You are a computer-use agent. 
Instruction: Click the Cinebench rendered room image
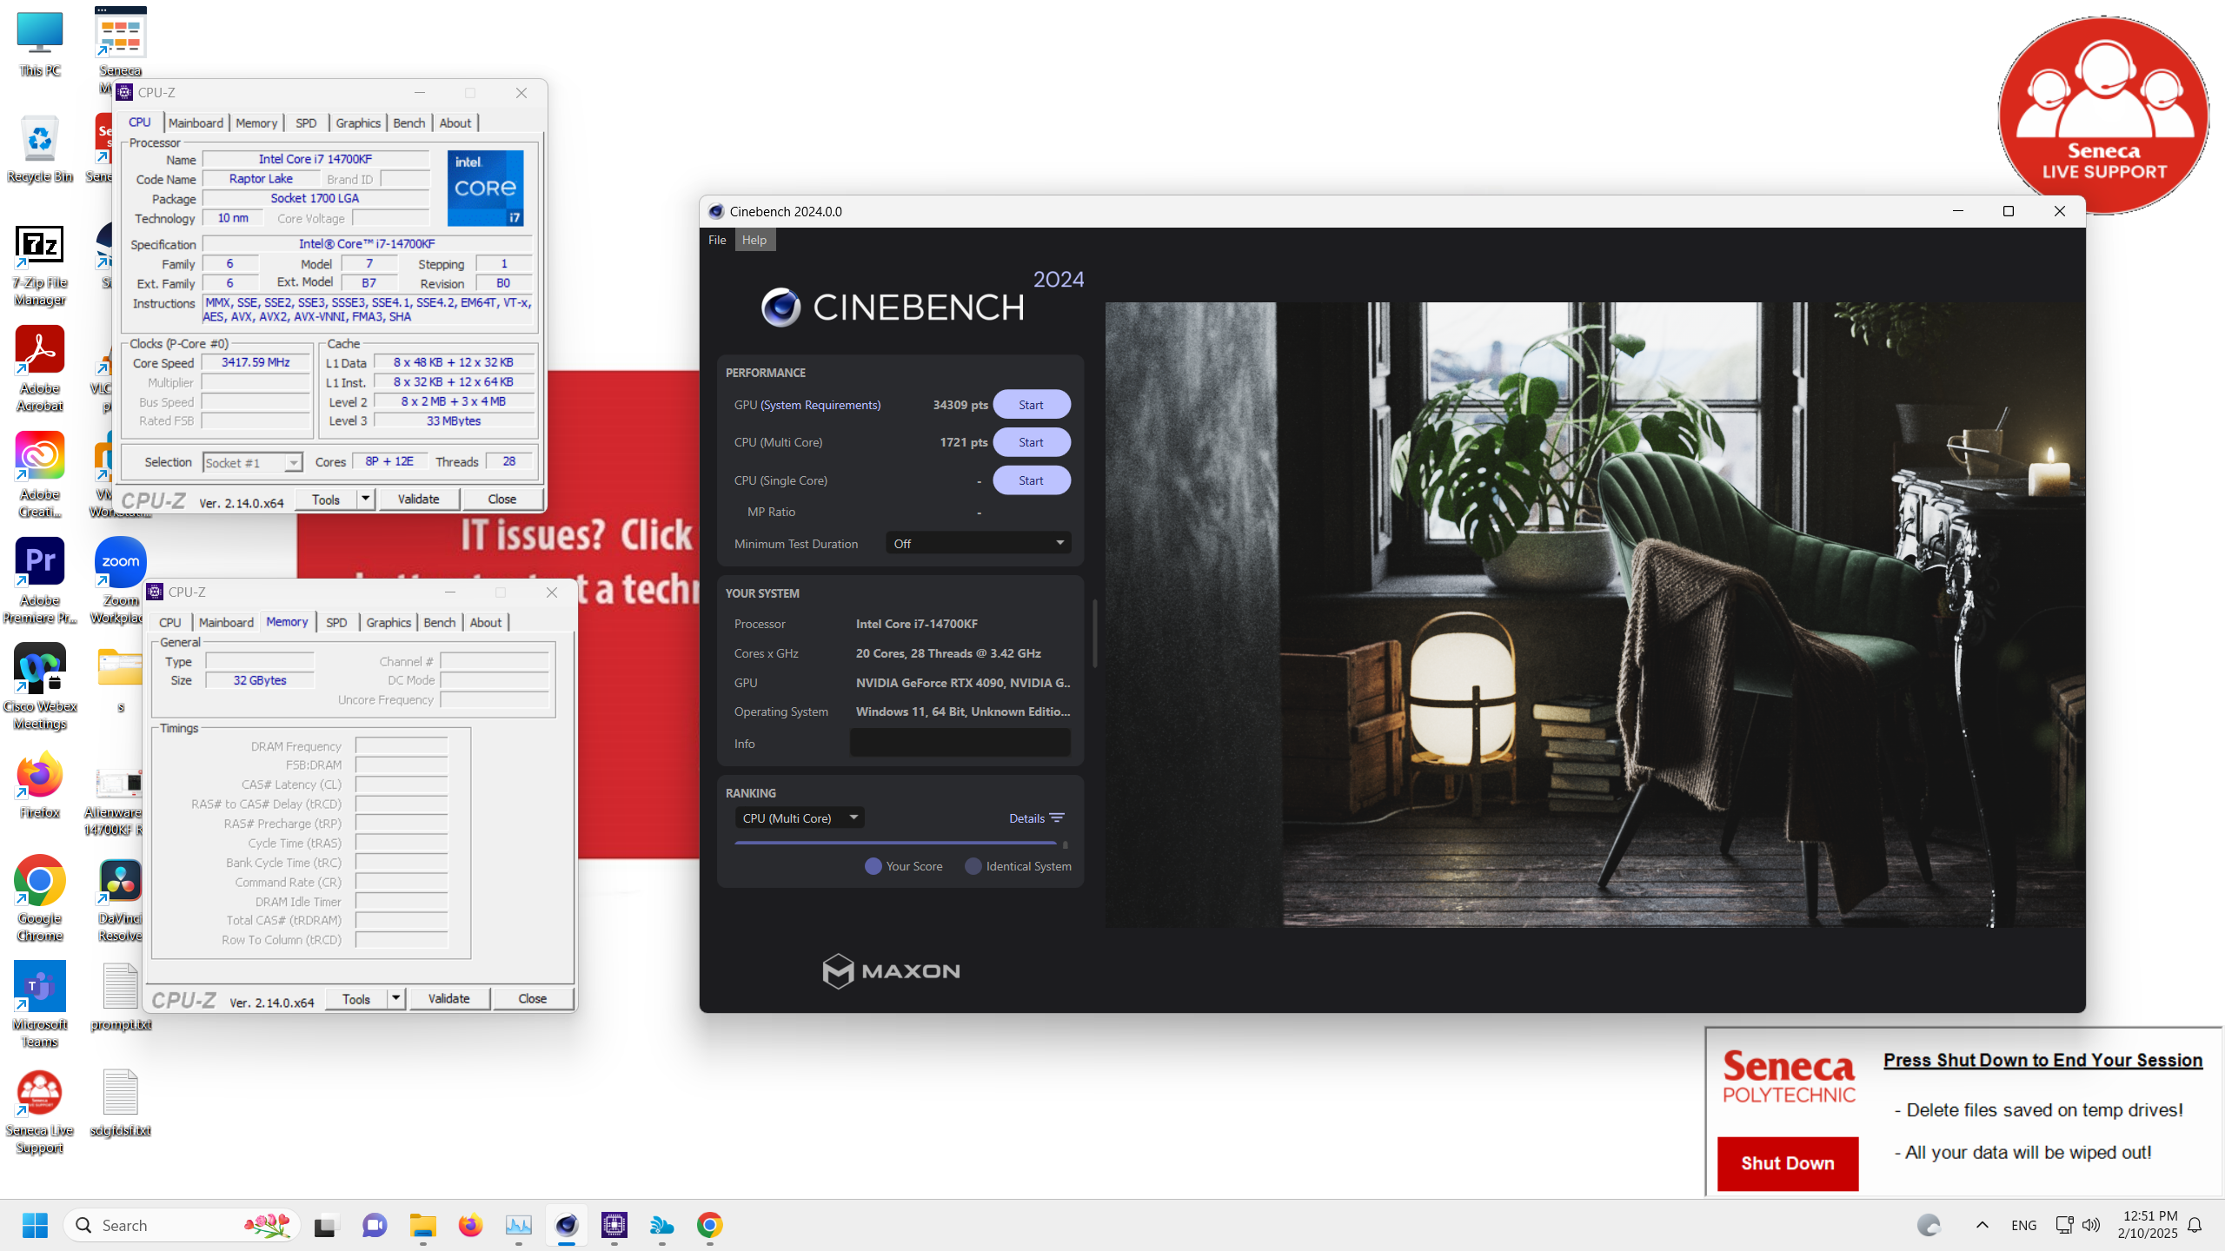pos(1595,615)
